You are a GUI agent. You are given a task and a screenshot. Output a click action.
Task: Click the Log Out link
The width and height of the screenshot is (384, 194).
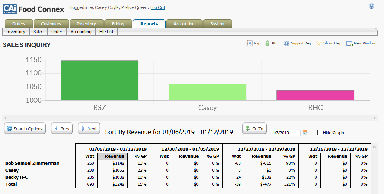pos(158,7)
